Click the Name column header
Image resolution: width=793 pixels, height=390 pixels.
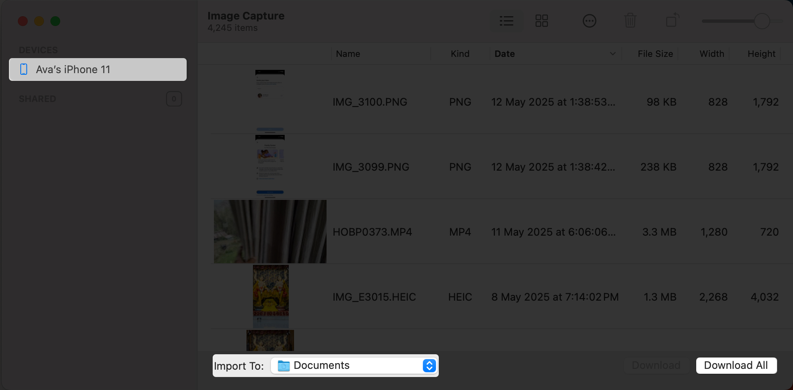click(x=348, y=54)
